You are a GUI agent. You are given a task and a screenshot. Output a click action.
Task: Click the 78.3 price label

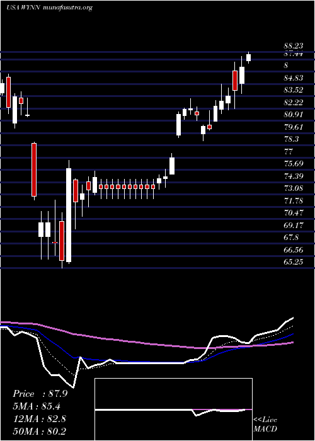(x=291, y=139)
